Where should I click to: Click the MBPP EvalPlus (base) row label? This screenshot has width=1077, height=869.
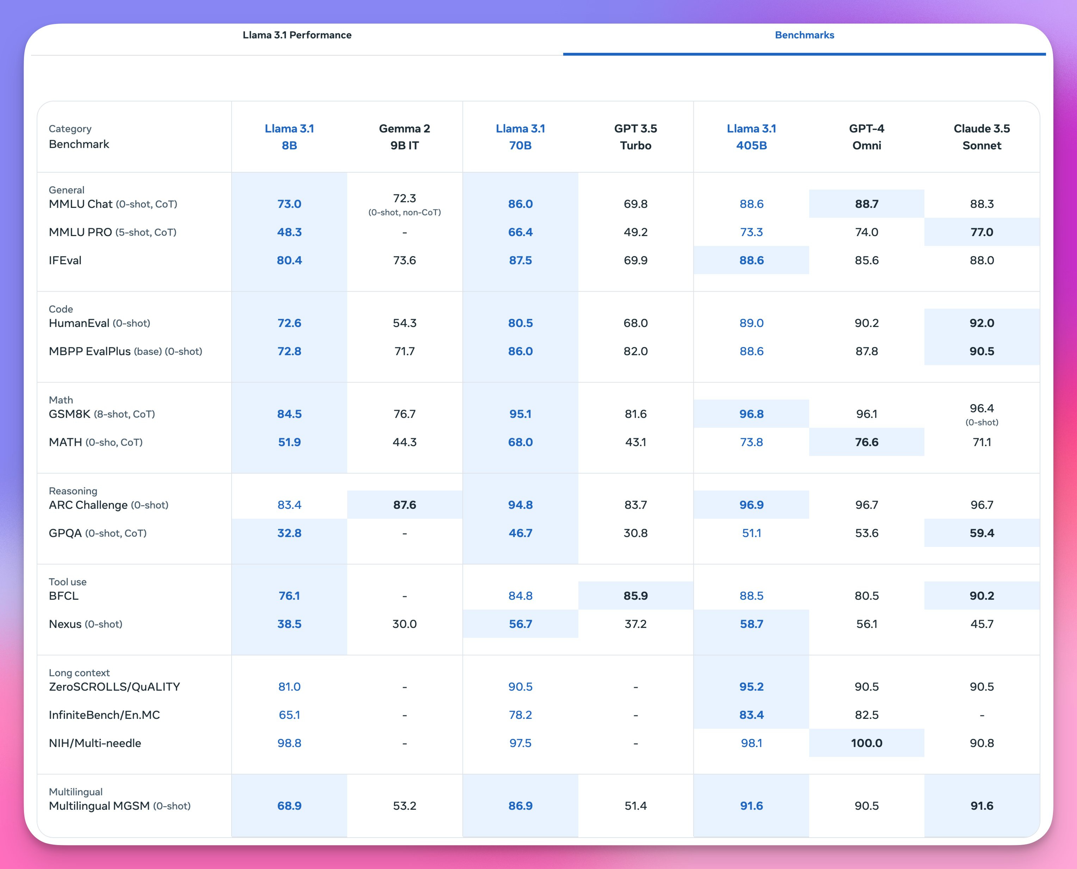126,351
